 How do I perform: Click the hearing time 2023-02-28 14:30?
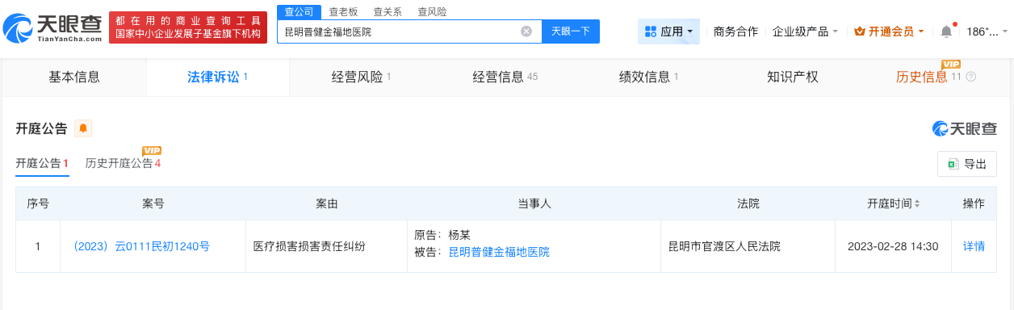click(x=893, y=246)
